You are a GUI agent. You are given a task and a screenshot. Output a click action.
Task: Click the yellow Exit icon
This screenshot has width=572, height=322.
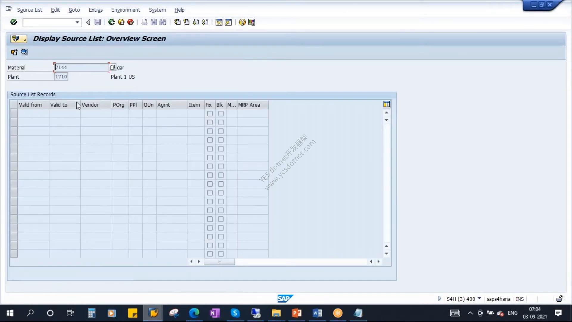(x=121, y=22)
